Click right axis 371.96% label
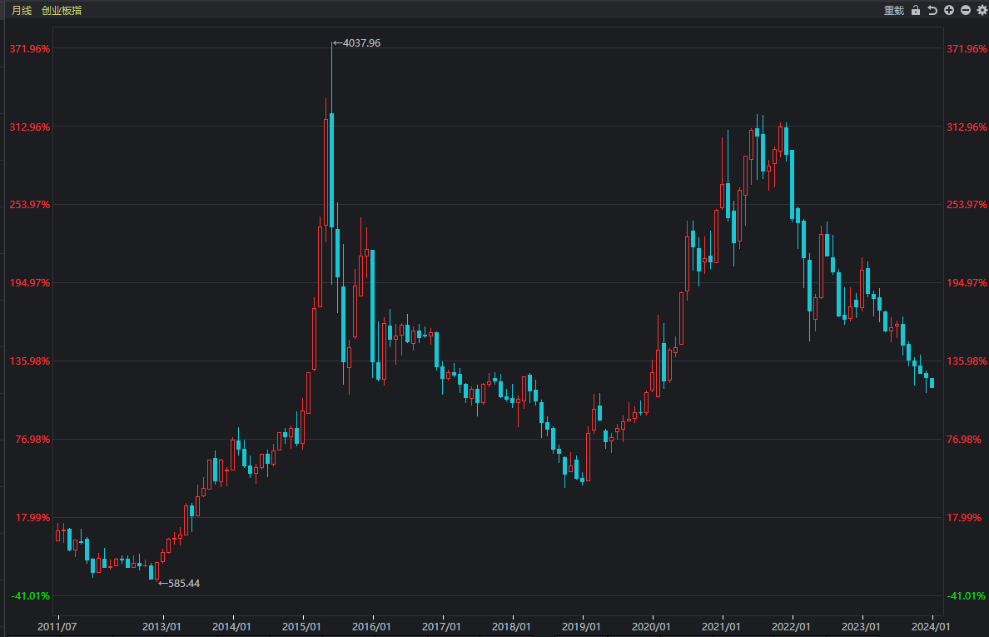989x637 pixels. pos(967,48)
